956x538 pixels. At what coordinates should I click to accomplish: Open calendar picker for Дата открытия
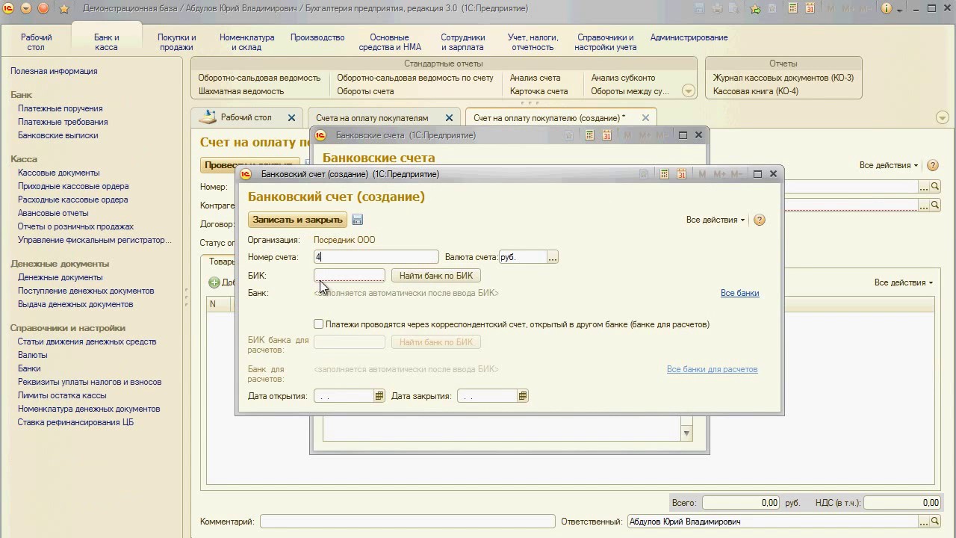coord(379,396)
